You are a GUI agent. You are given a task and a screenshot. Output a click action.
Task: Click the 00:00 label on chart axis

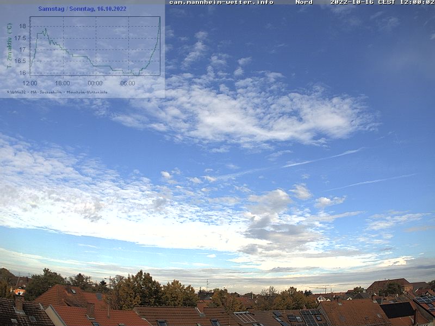coord(95,83)
